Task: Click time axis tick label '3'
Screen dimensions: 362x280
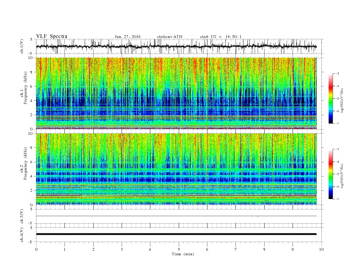Action: tap(122, 249)
